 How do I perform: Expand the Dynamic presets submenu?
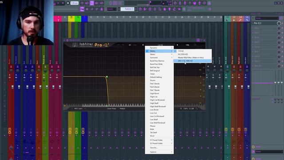tap(159, 48)
